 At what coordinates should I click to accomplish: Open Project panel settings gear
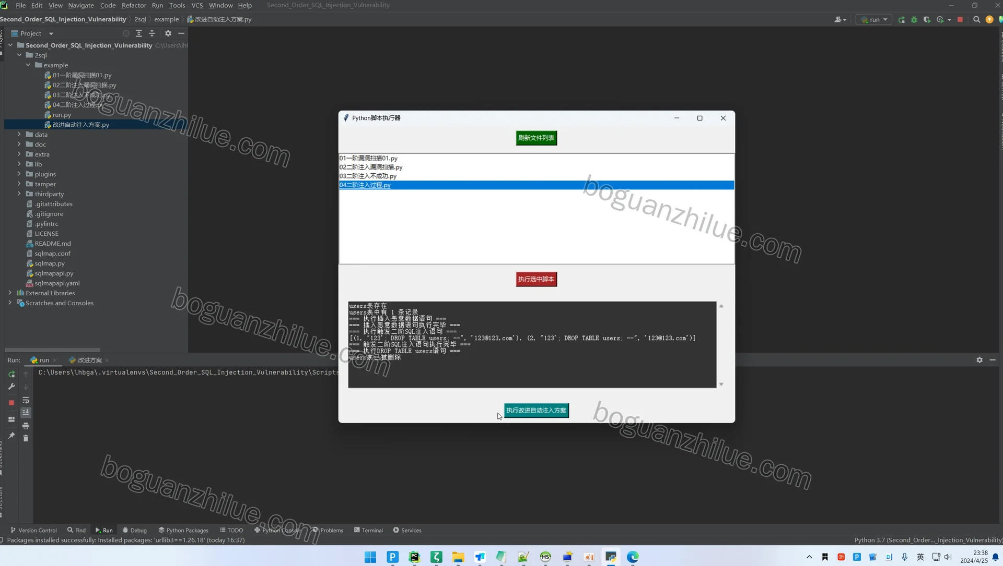coord(168,33)
